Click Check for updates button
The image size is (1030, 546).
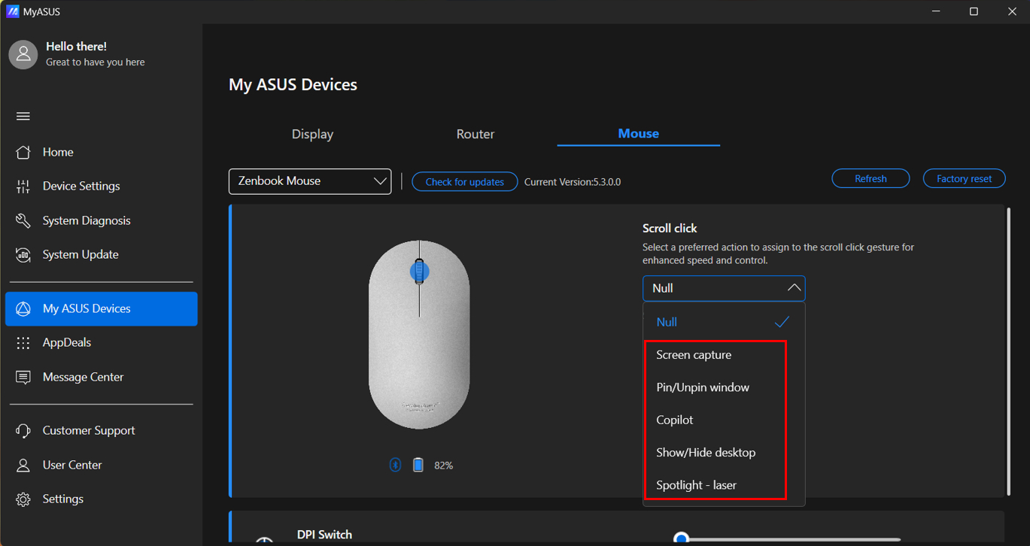[465, 181]
